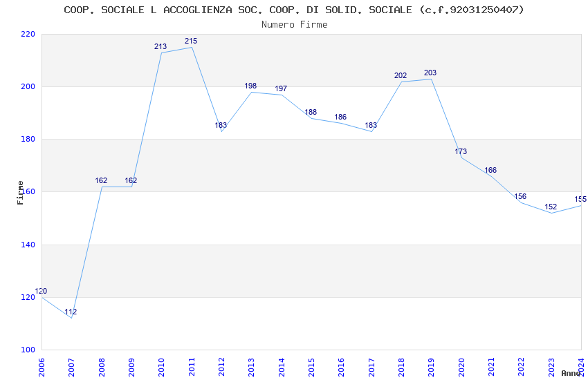This screenshot has width=588, height=380.
Task: Click the x-axis year label 2014
Action: coord(282,368)
